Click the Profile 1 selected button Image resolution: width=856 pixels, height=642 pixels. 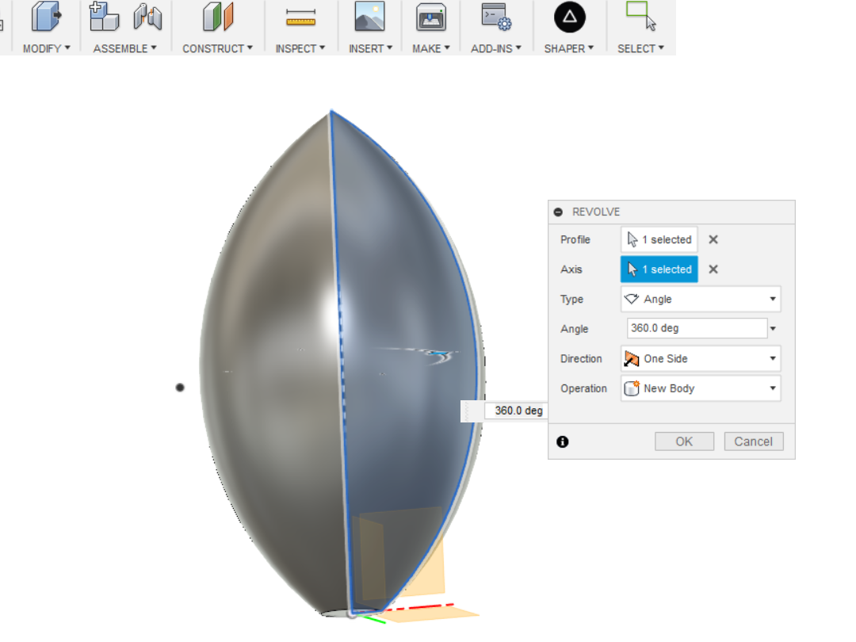(659, 239)
